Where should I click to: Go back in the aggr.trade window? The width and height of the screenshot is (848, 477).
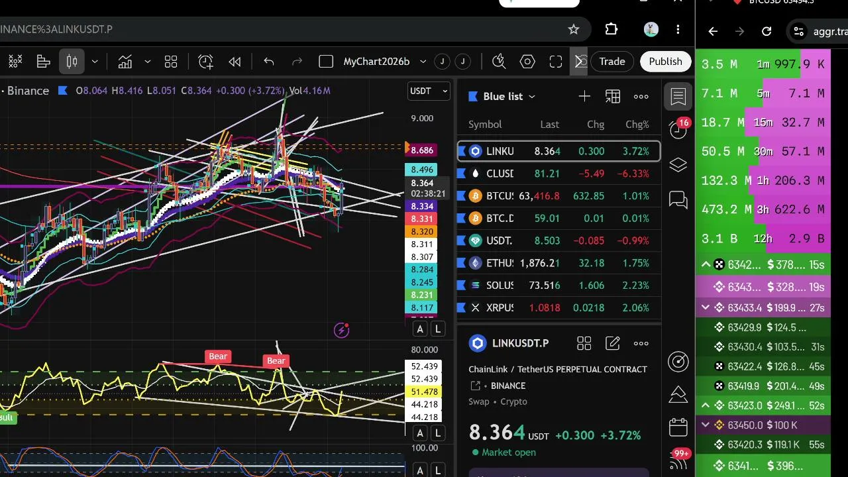coord(713,31)
